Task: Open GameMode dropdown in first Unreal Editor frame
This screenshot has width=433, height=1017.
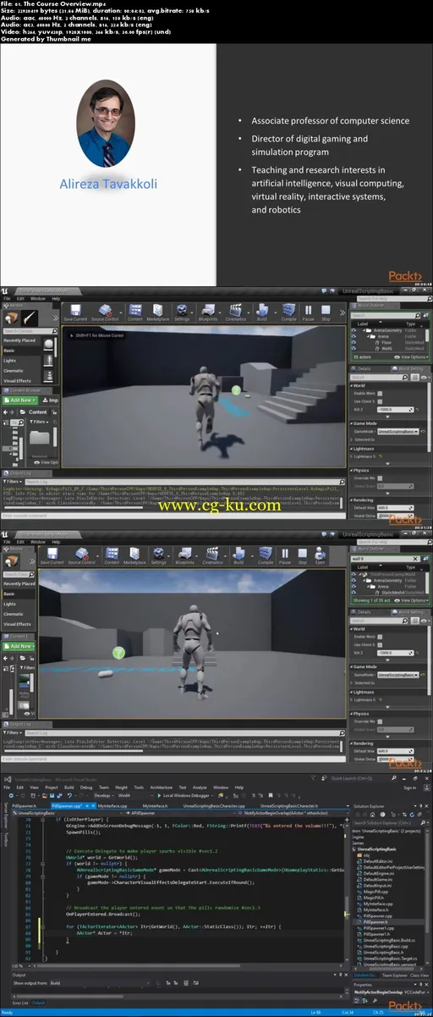Action: point(397,431)
